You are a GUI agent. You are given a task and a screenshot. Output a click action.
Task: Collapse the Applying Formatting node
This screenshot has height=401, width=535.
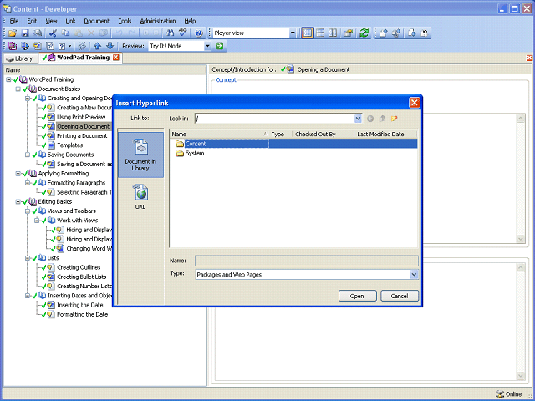click(x=18, y=174)
